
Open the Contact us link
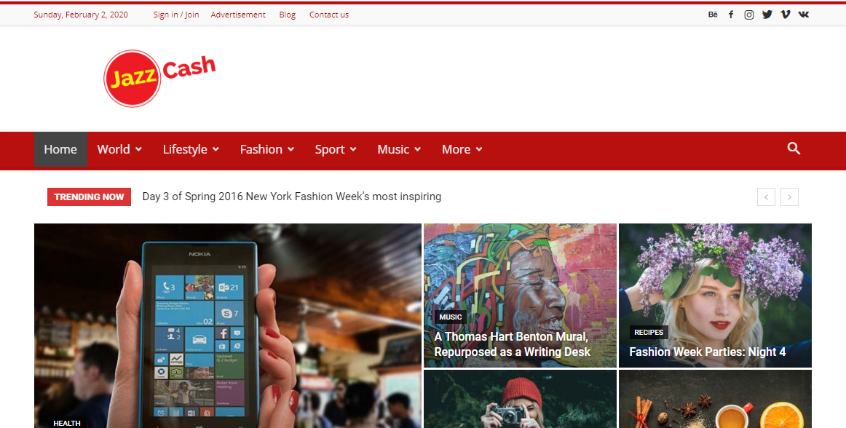[328, 15]
